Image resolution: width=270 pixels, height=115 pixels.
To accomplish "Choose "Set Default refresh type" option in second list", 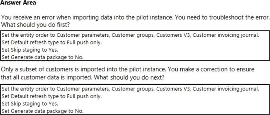I will point(52,97).
